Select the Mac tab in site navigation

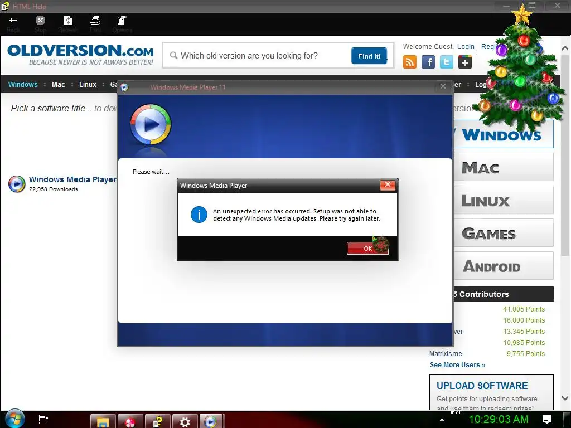pos(58,85)
